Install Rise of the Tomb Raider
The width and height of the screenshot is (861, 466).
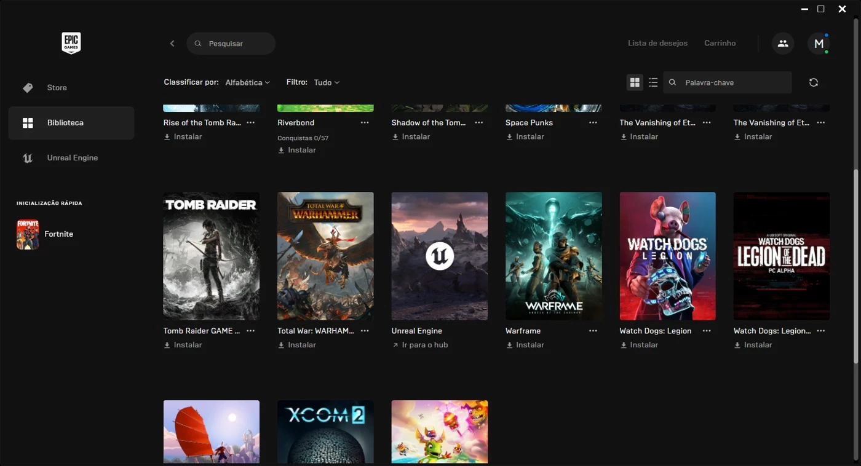[183, 136]
